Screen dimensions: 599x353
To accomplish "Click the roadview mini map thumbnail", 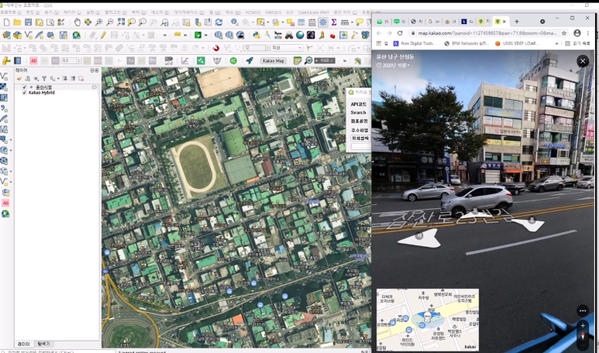I will point(428,320).
